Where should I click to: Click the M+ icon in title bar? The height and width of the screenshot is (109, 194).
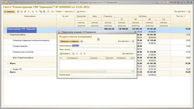click(175, 2)
